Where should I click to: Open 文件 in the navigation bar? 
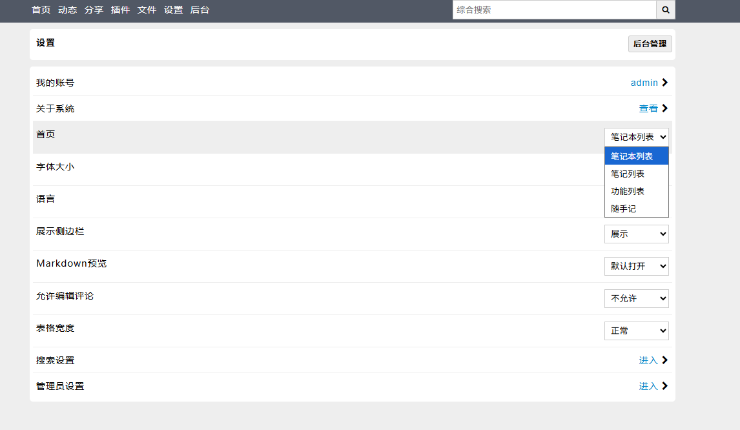[147, 10]
